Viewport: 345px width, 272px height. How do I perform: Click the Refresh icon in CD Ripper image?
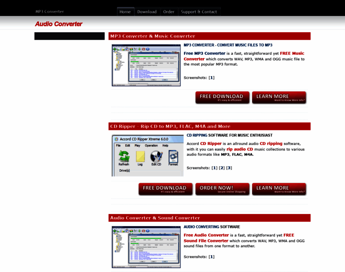tap(124, 158)
